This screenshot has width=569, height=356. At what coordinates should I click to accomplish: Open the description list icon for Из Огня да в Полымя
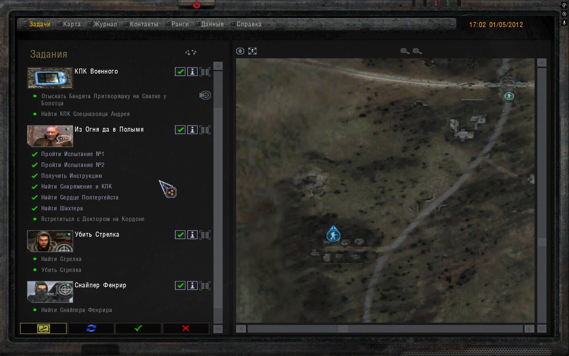pos(205,130)
